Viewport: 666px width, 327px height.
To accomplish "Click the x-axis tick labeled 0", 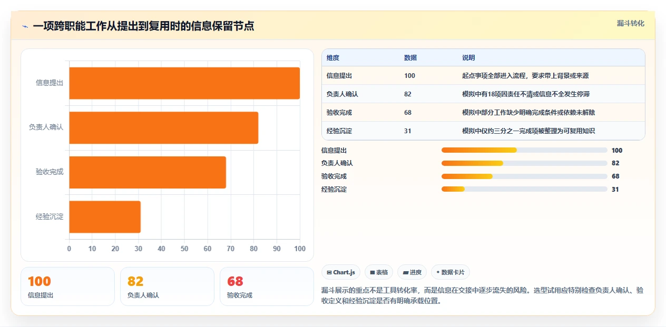I will 69,249.
